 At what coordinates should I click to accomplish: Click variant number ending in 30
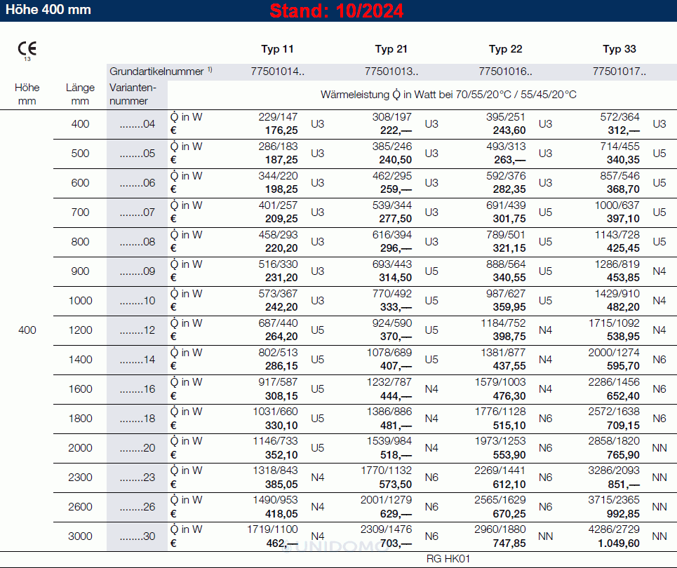coord(137,536)
